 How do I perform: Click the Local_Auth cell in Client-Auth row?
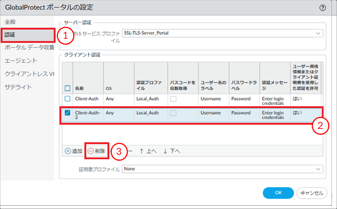147,99
